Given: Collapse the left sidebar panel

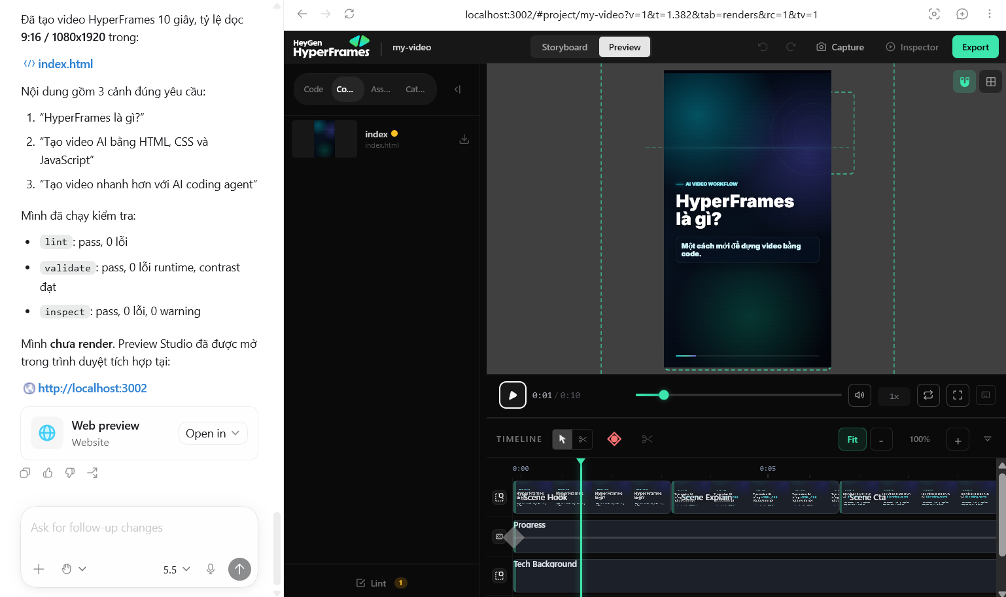Looking at the screenshot, I should pos(458,90).
